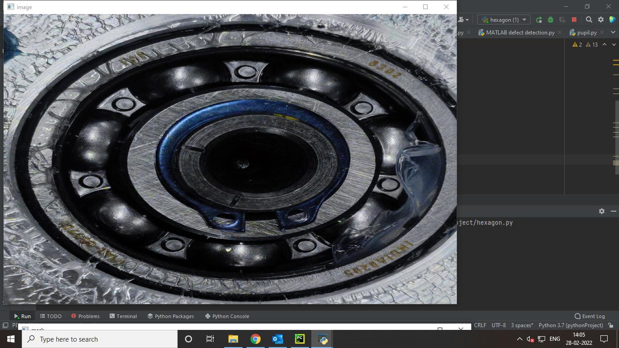Open the TODO tool window tab
Viewport: 619px width, 348px height.
[x=51, y=316]
